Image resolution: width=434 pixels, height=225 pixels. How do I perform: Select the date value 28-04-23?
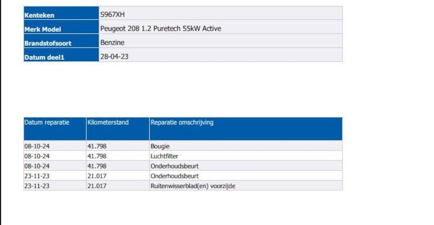tap(114, 57)
